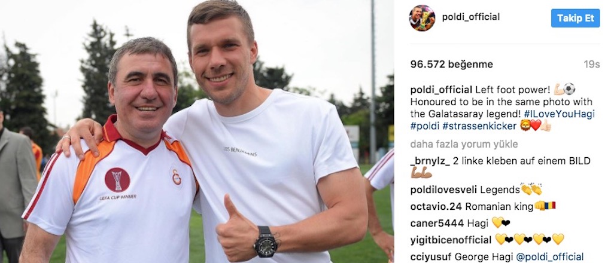Click the 19s post timestamp

click(x=592, y=64)
